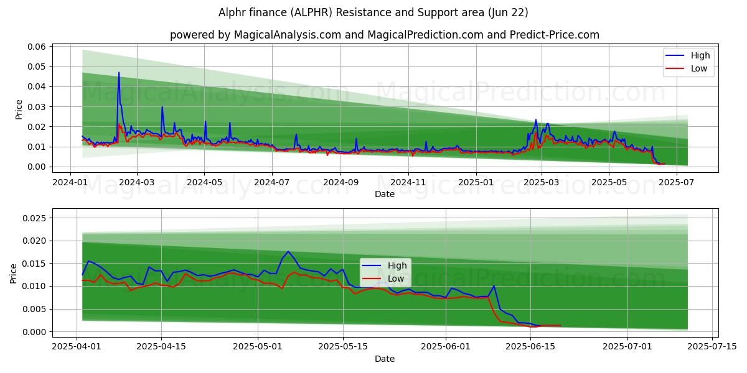Image resolution: width=747 pixels, height=373 pixels.
Task: Click the '2024-03' tick label
Action: point(136,182)
